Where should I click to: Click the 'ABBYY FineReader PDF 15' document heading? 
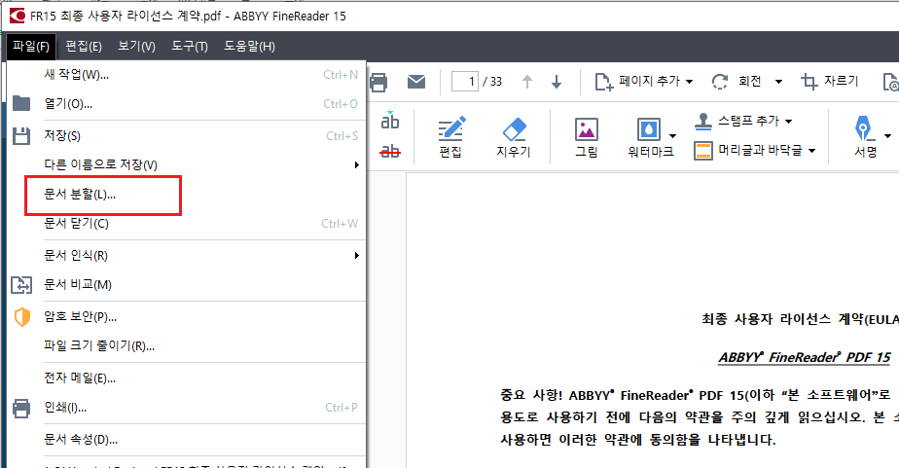(x=805, y=357)
